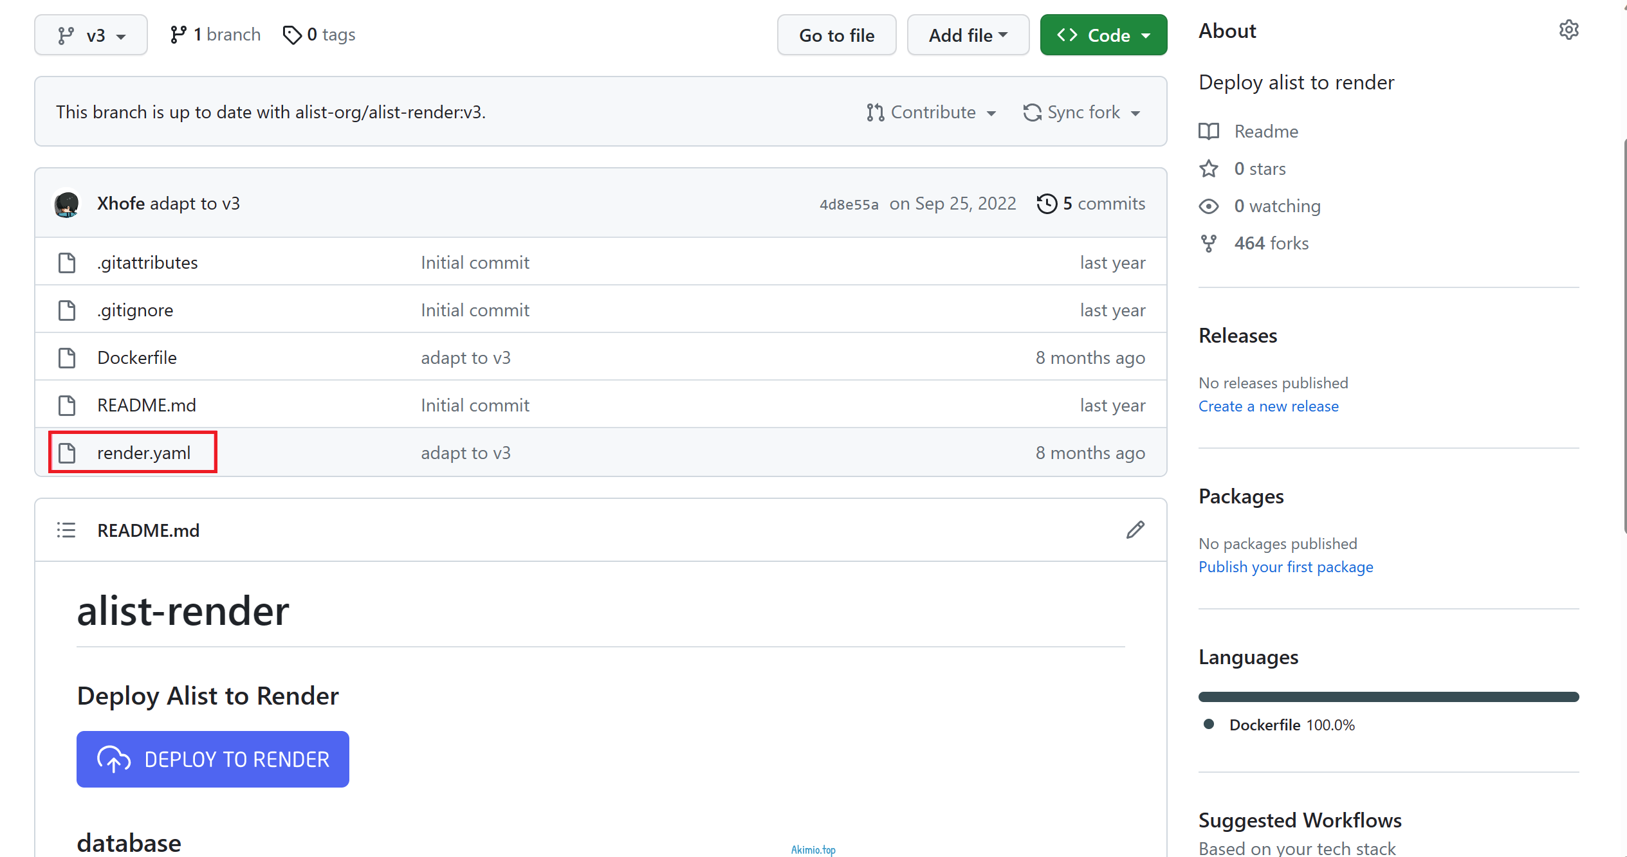Open the Packages heading link
Viewport: 1627px width, 857px height.
(1241, 497)
